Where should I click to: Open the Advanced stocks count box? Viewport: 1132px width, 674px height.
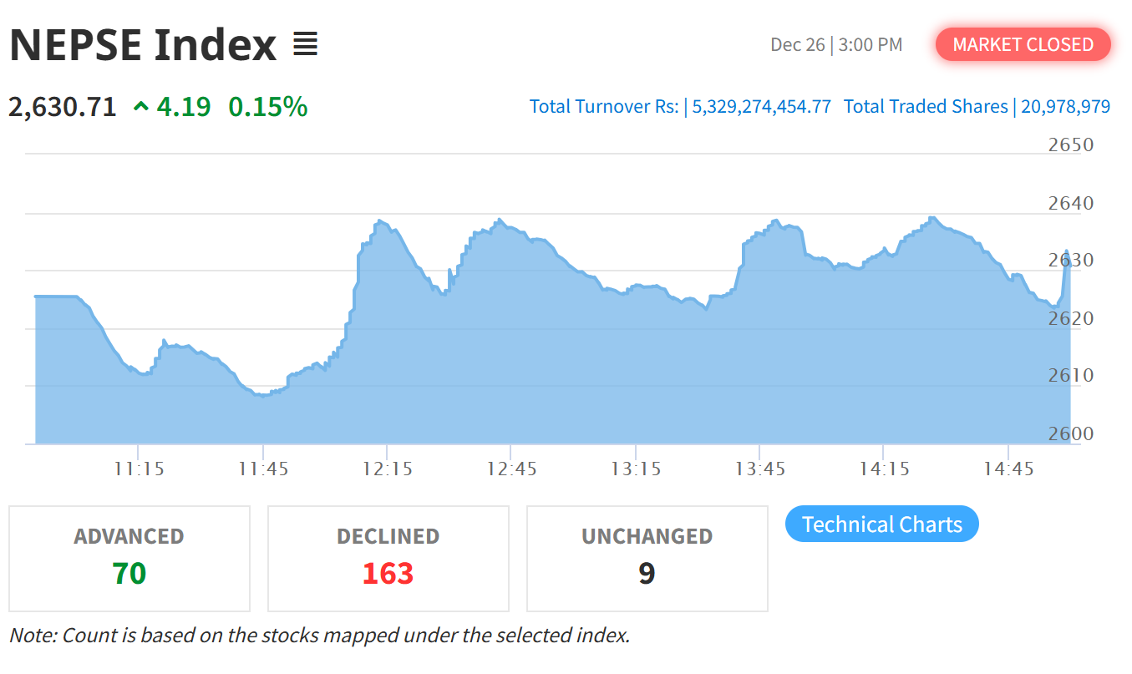129,558
